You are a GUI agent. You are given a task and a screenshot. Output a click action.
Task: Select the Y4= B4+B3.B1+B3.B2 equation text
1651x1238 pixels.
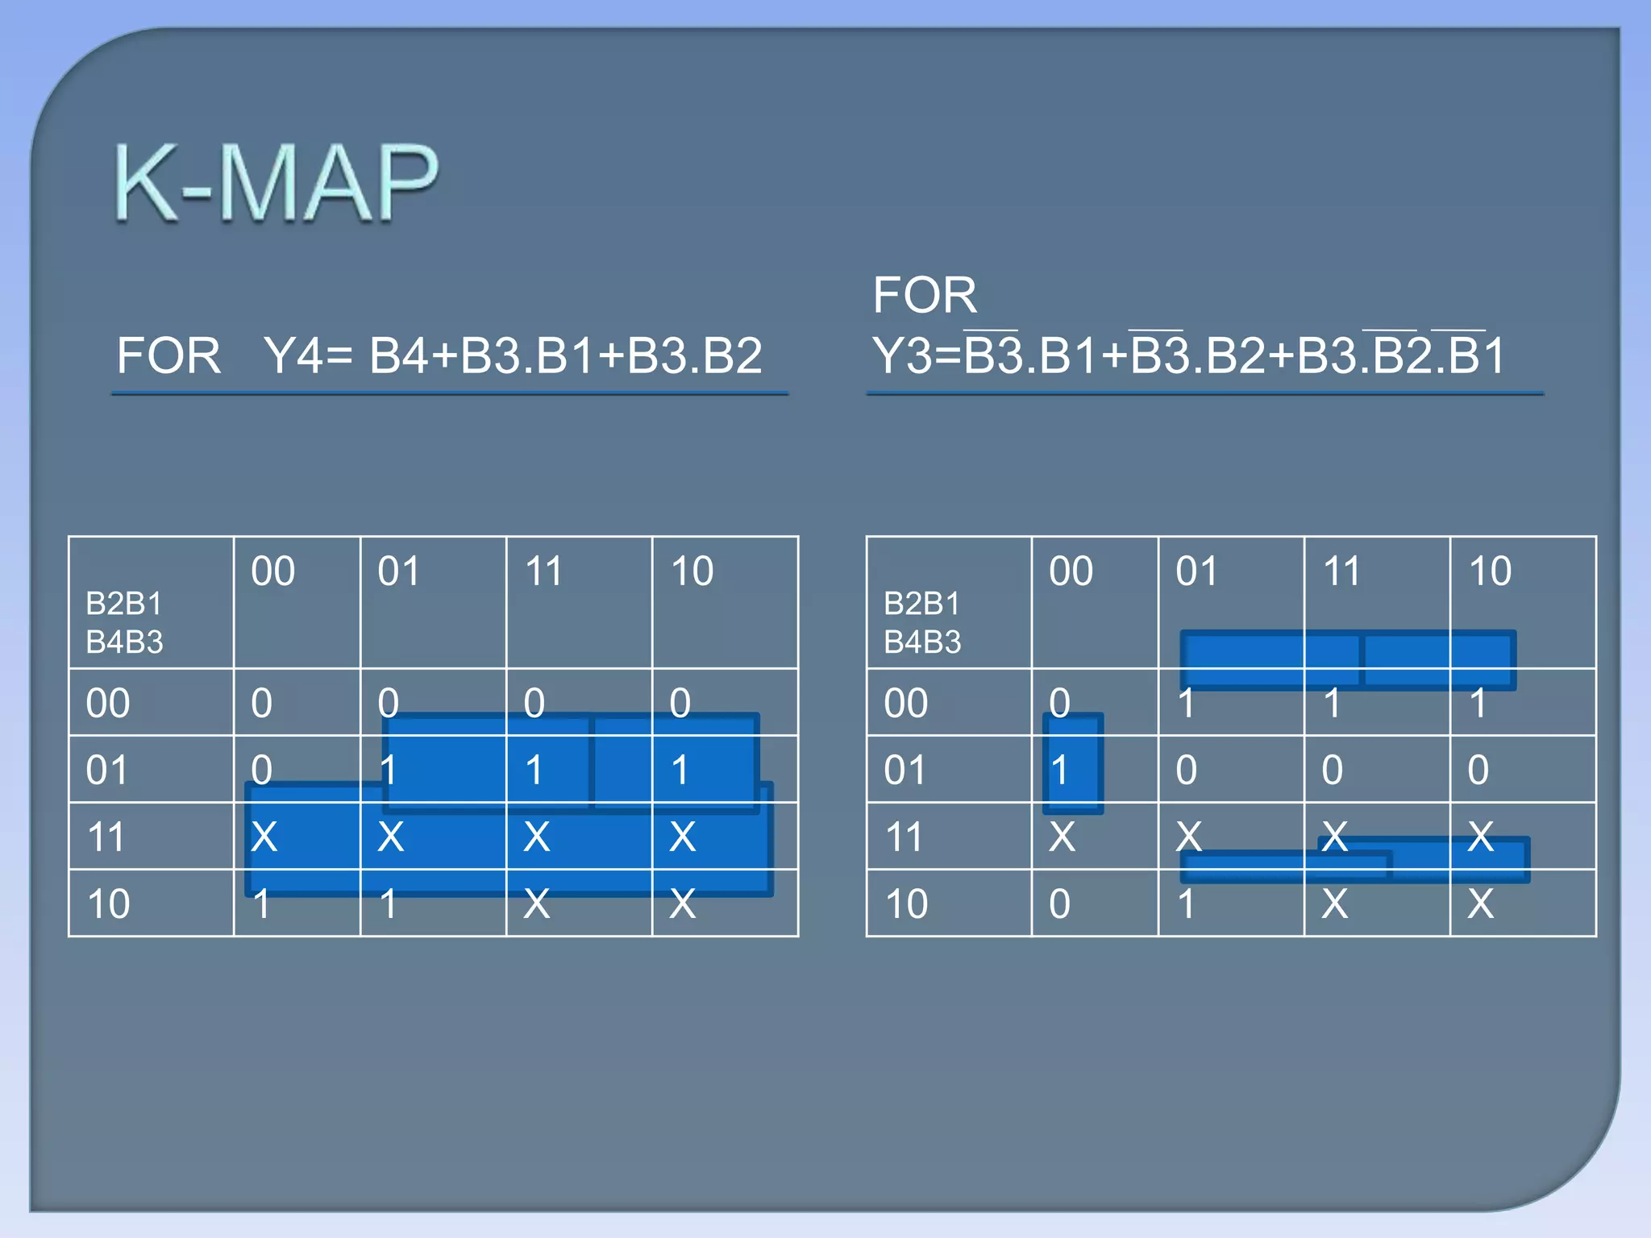coord(513,355)
